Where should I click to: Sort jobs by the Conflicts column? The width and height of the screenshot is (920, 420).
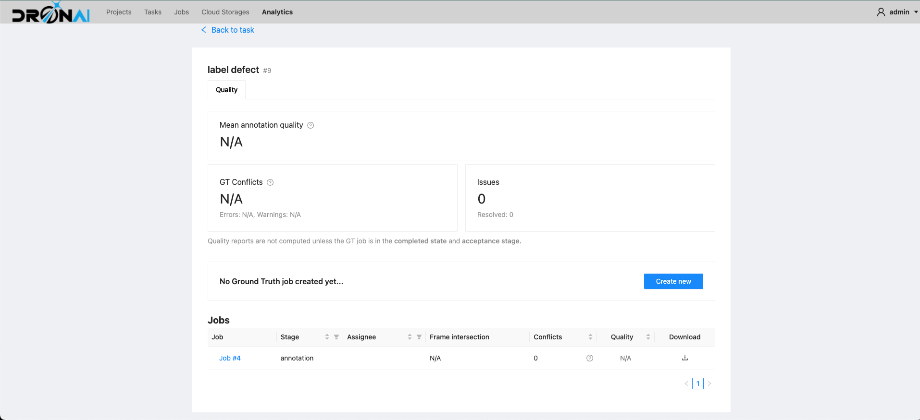click(x=590, y=337)
